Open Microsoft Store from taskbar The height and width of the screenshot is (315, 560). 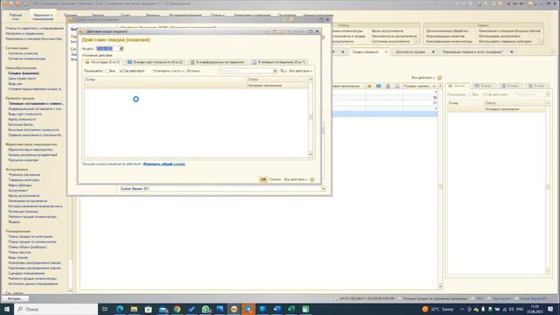point(148,309)
